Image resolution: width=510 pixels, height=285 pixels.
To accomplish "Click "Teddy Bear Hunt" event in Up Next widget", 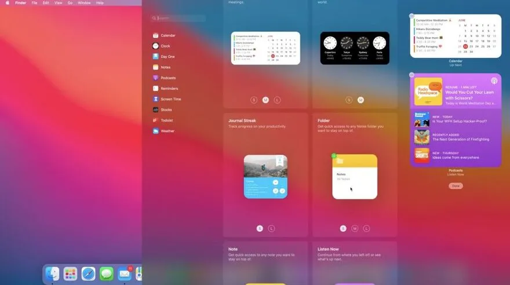I will coord(429,39).
